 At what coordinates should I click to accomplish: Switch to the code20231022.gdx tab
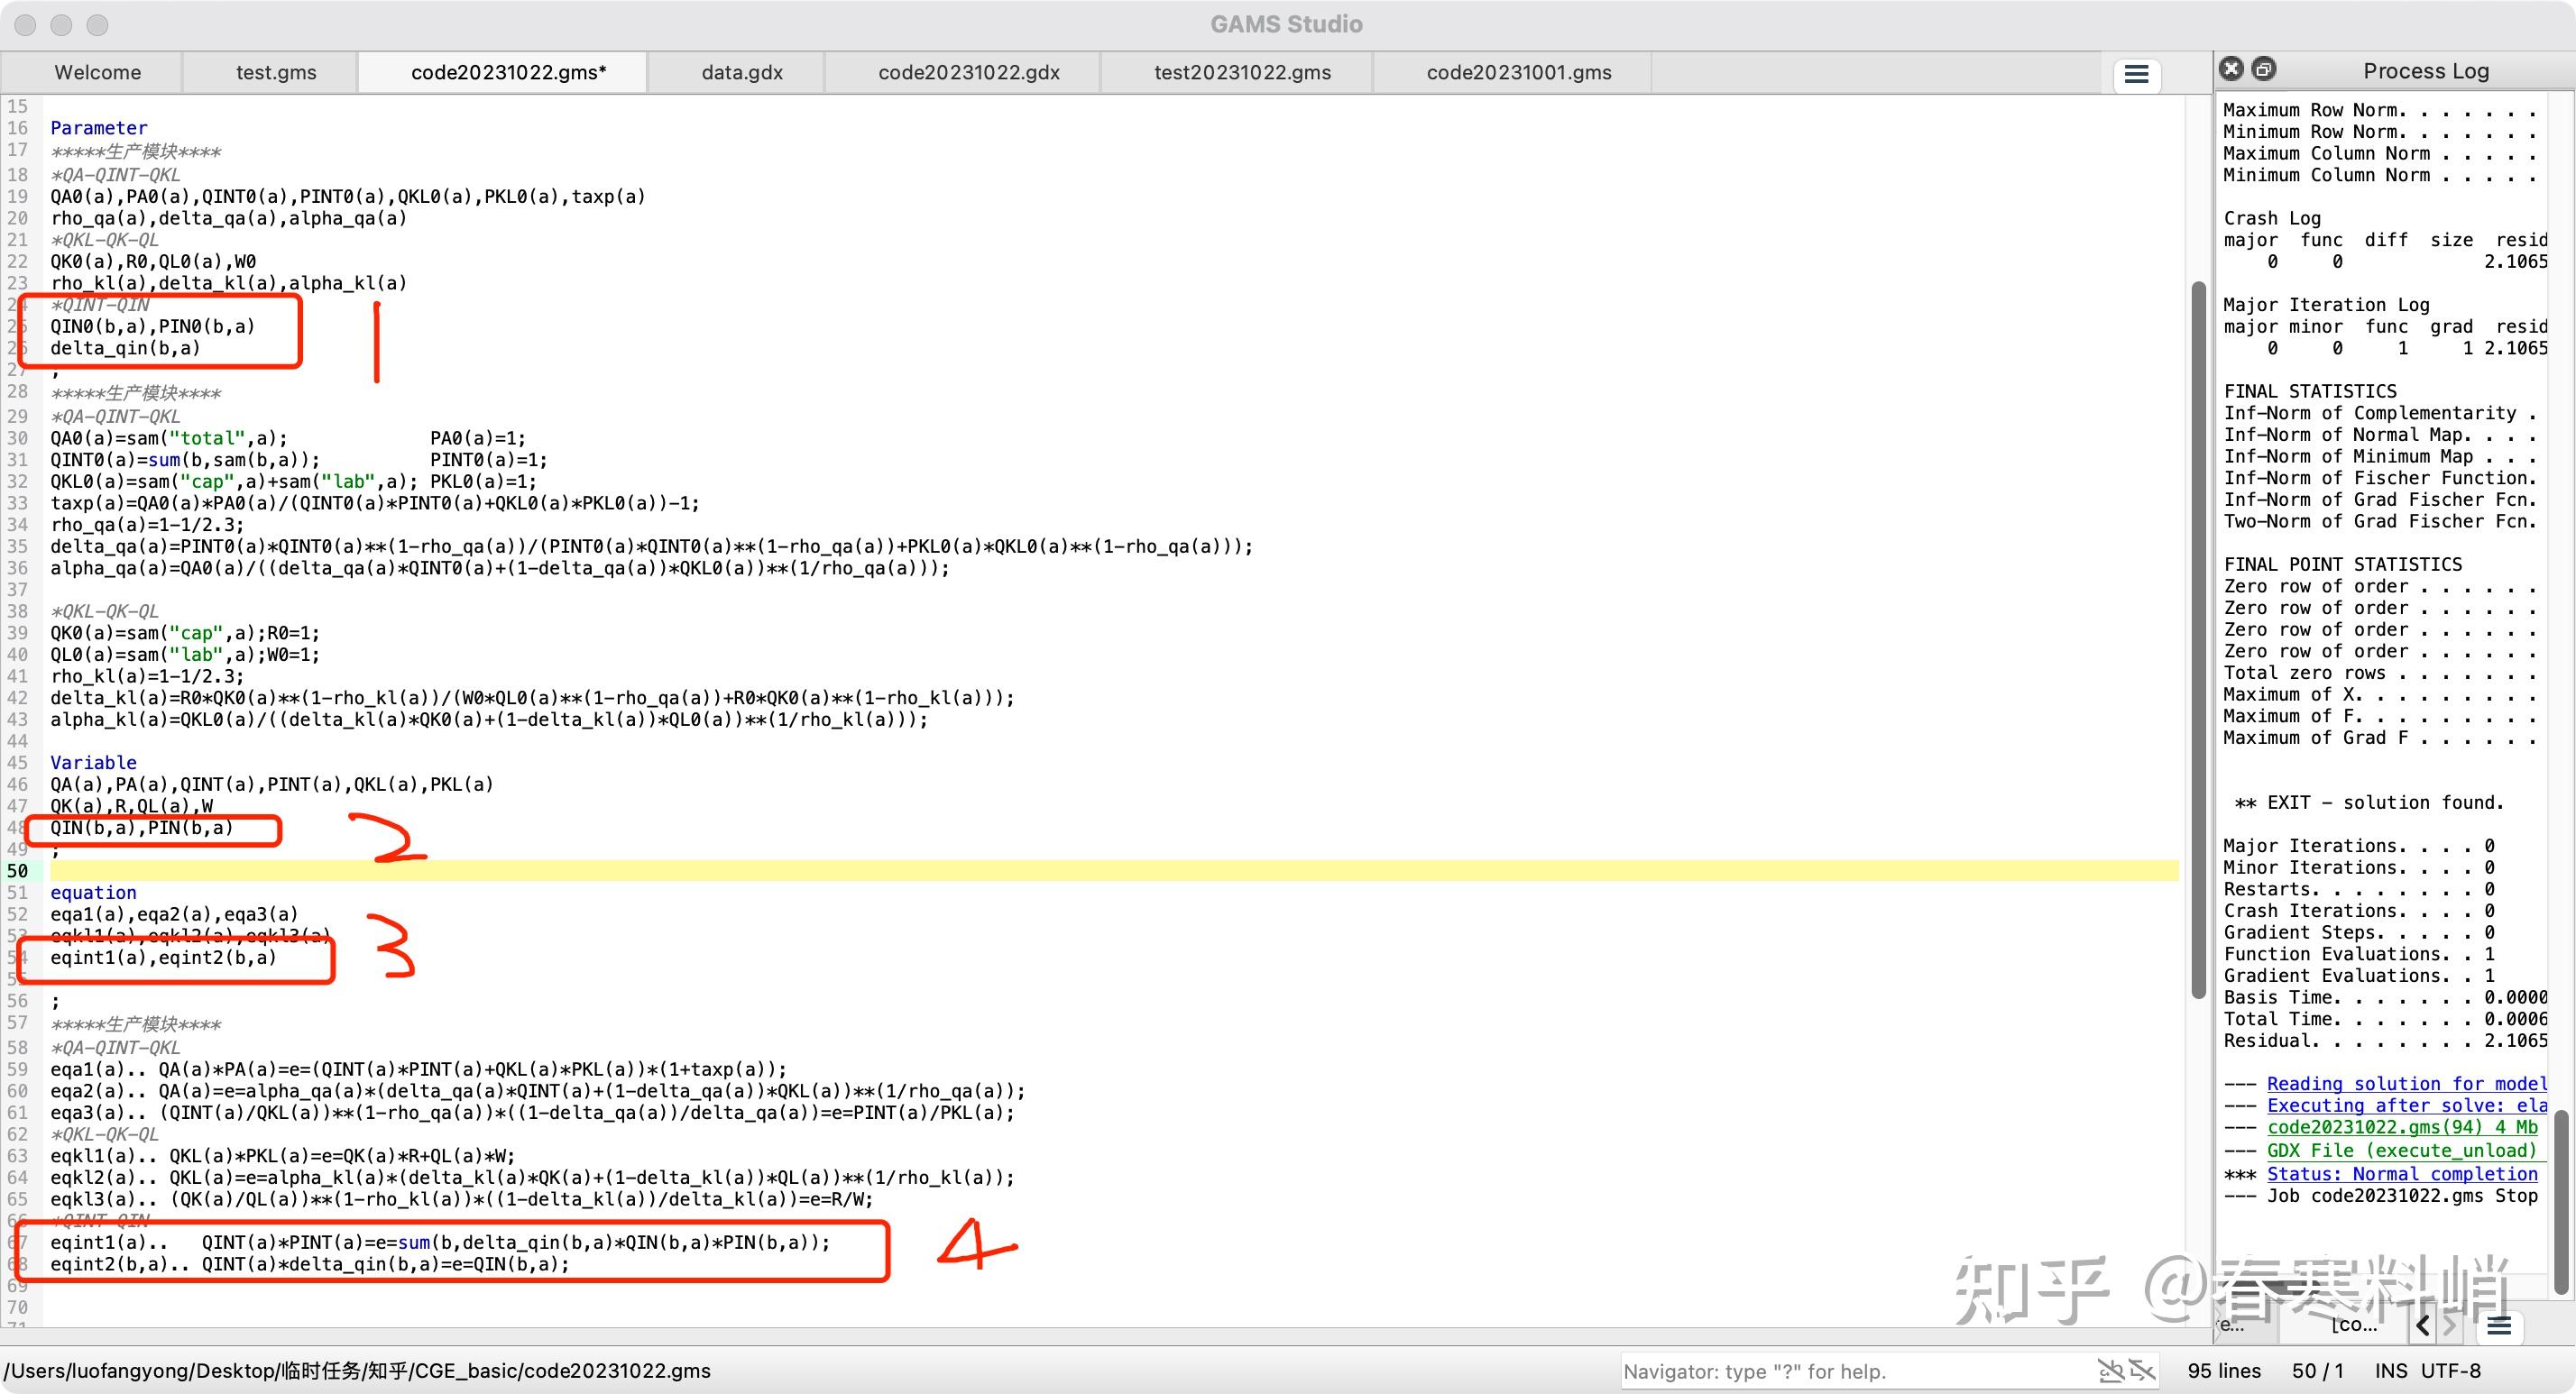coord(968,73)
